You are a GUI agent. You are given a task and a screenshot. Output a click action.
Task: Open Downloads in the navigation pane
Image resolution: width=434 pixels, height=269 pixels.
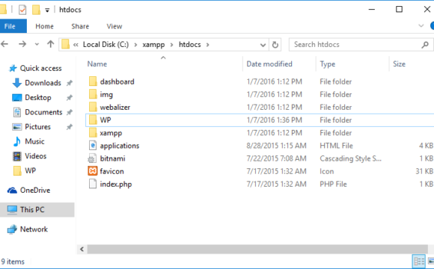pyautogui.click(x=37, y=83)
